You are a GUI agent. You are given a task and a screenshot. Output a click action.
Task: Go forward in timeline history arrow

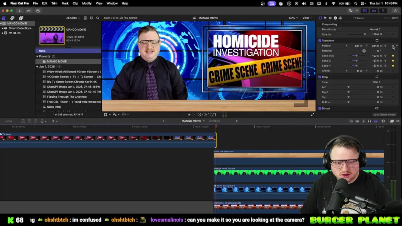pos(237,121)
